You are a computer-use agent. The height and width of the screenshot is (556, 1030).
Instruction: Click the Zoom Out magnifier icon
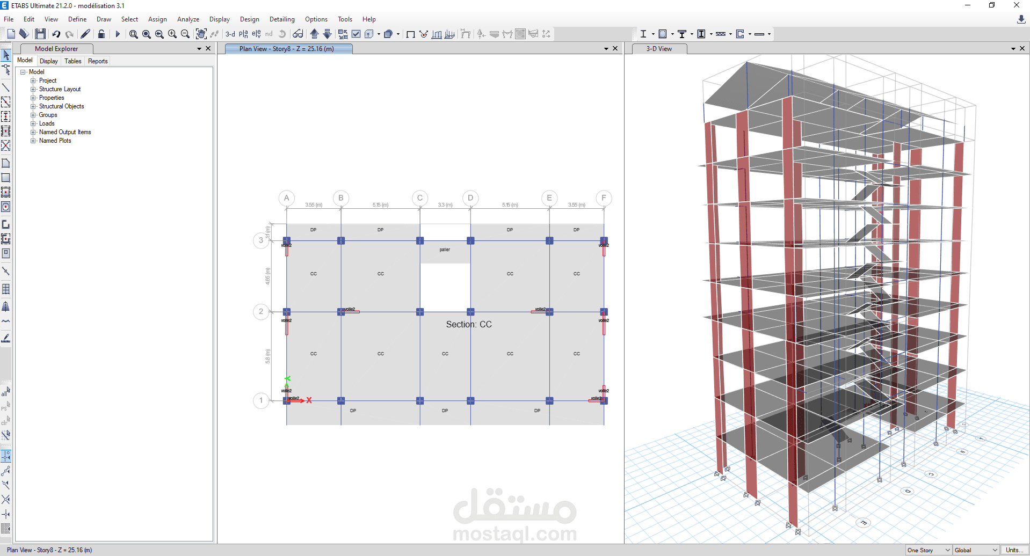[185, 34]
